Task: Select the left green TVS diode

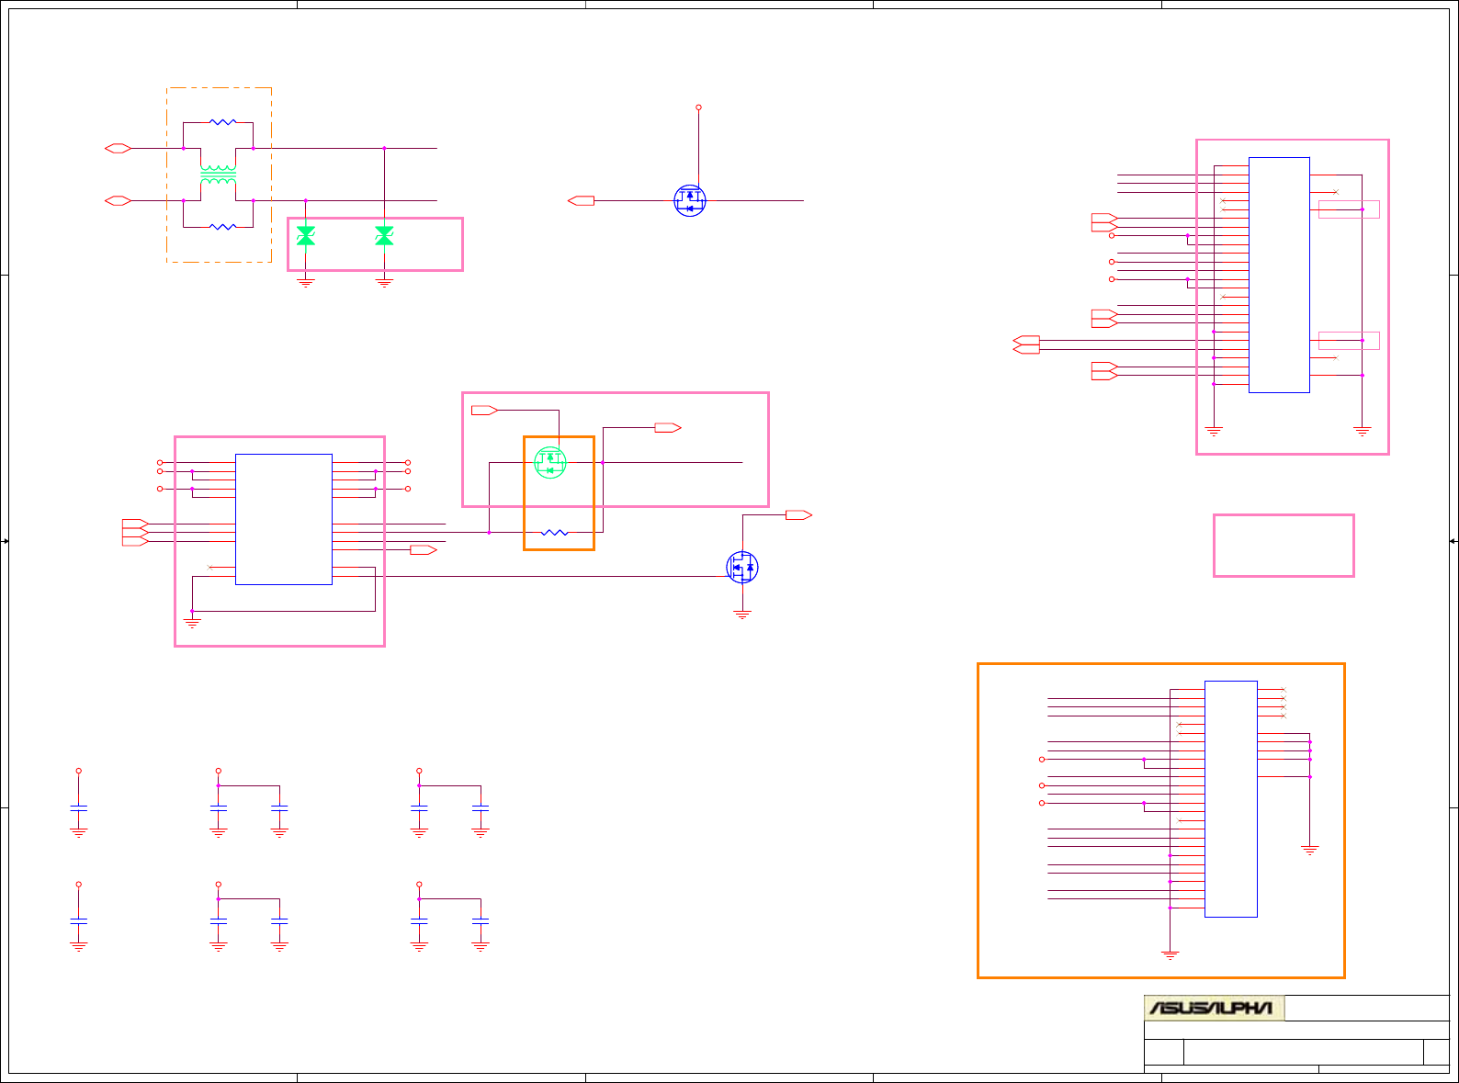Action: pyautogui.click(x=306, y=236)
